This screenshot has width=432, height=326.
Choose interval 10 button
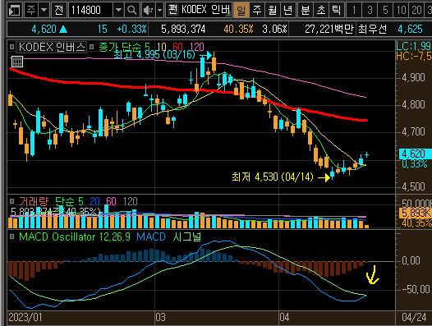(401, 11)
